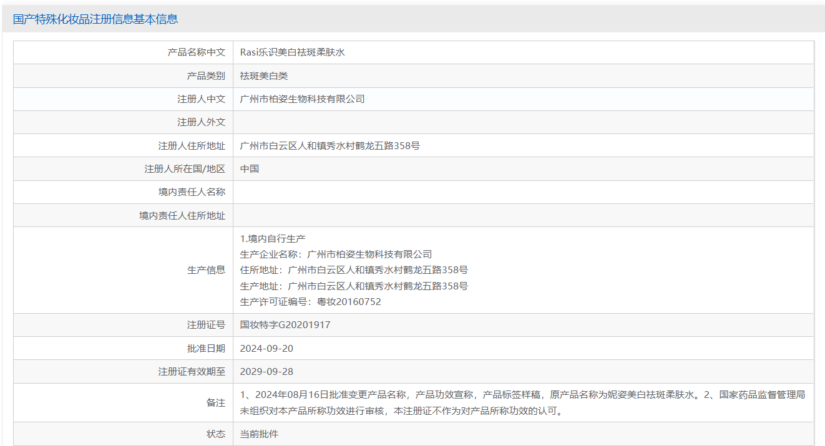
Task: Click the 备注 remarks text
Action: pos(522,403)
